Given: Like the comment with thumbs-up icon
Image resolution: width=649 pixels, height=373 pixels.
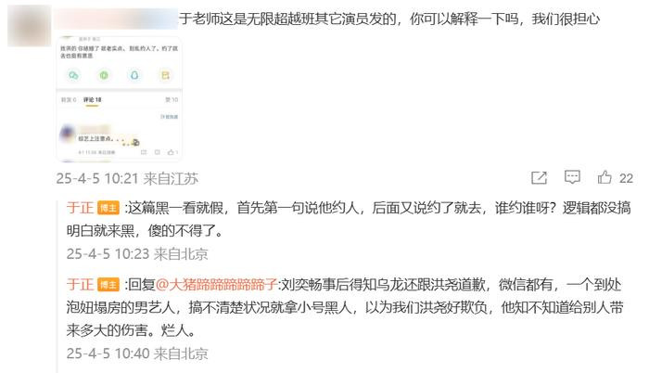Looking at the screenshot, I should (x=604, y=177).
